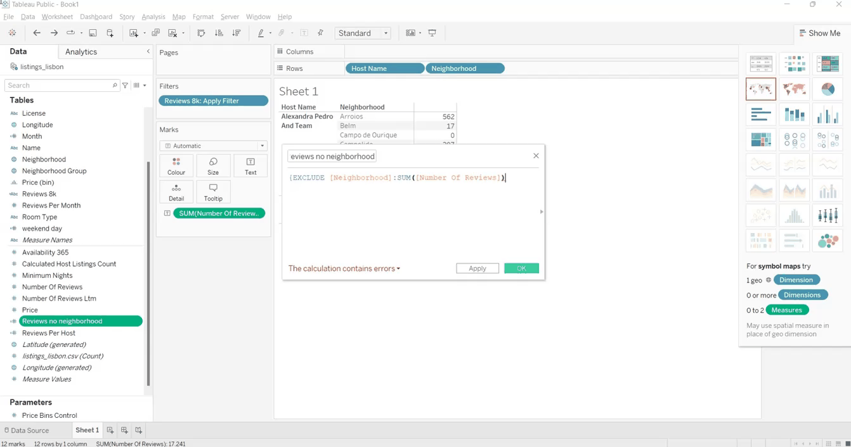Click the Sort Descending toolbar icon

tap(237, 33)
